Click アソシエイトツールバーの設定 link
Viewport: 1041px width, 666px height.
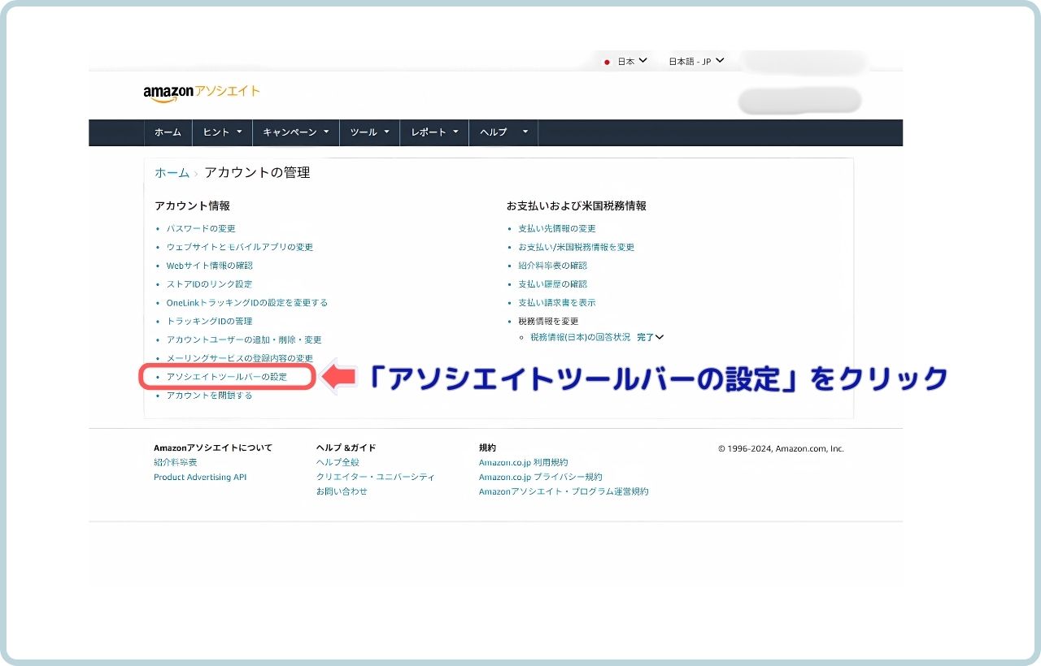[x=227, y=377]
